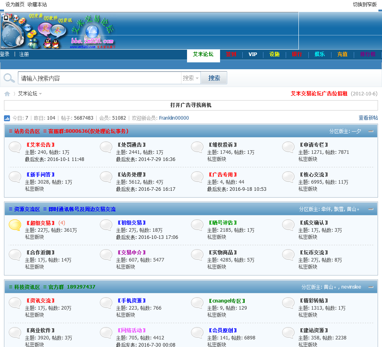This screenshot has width=382, height=347.
Task: Click the bubble icon beside 网络活动
Action: pyautogui.click(x=106, y=333)
